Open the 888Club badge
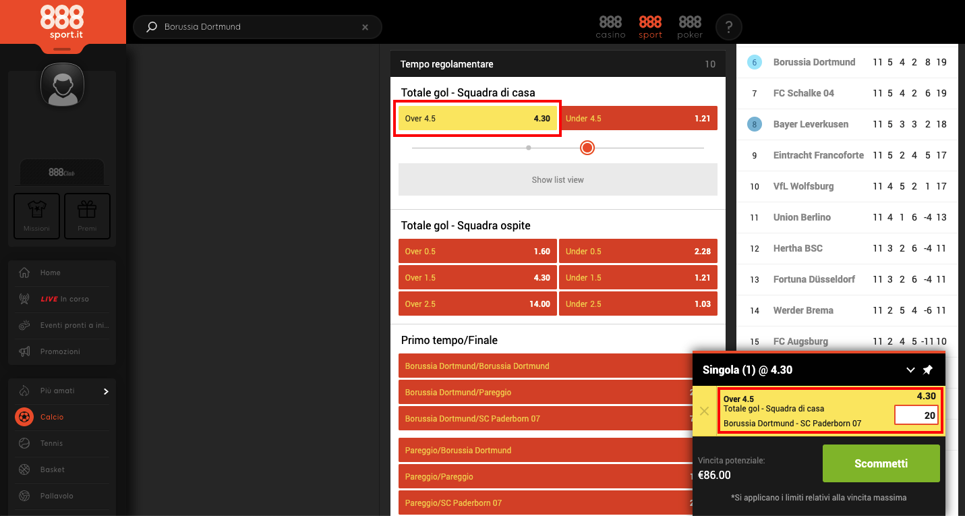965x516 pixels. [x=62, y=173]
